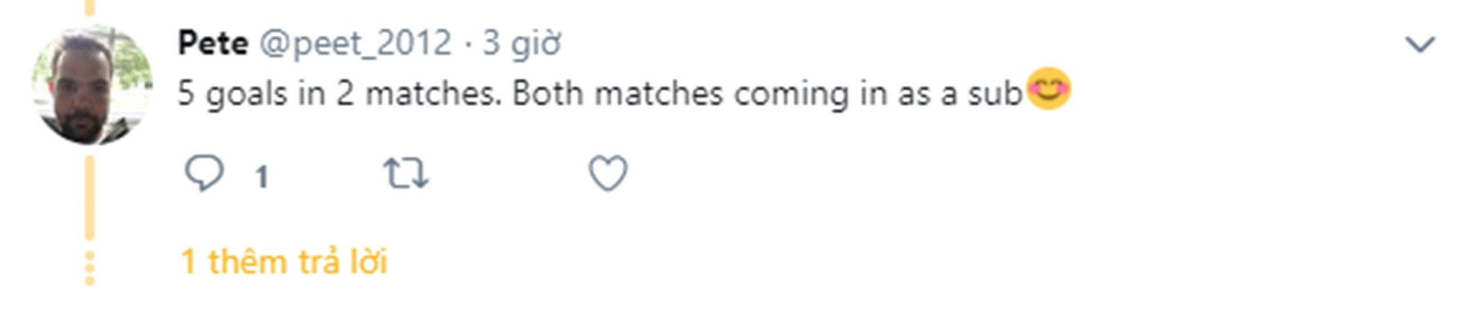The height and width of the screenshot is (312, 1470).
Task: Click the blushing smiley emoji
Action: point(1048,89)
